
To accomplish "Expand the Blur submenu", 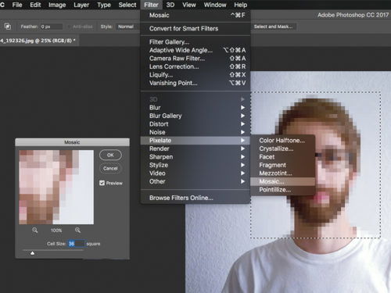I will pos(195,108).
